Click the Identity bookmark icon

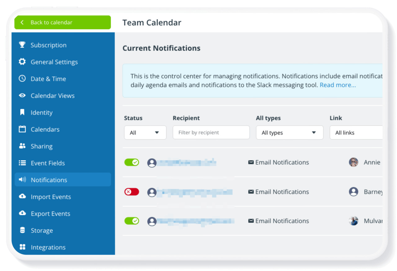coord(22,112)
